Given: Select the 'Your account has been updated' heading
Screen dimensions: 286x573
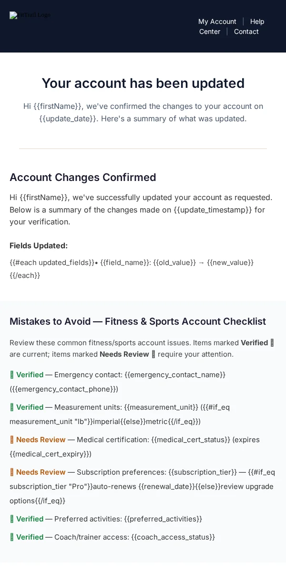Looking at the screenshot, I should [143, 83].
